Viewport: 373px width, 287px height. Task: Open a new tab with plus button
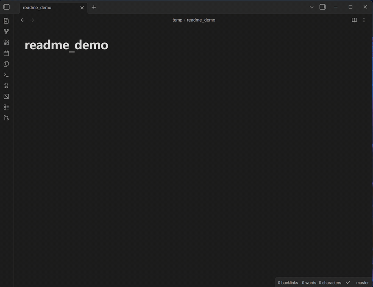tap(94, 7)
